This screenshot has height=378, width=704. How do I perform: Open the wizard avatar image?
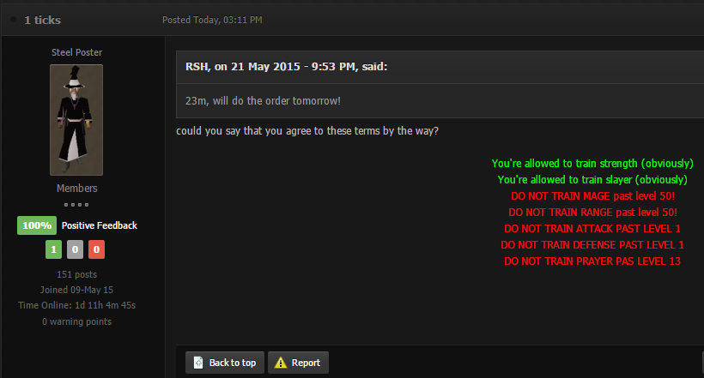point(76,120)
